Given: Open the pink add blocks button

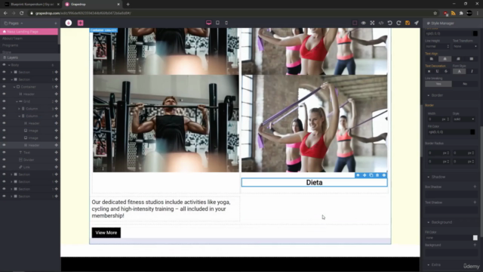Looking at the screenshot, I should [x=81, y=23].
